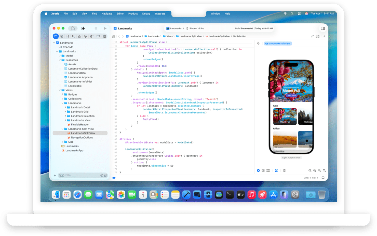Open canvas device settings sliders icon
Image resolution: width=377 pixels, height=236 pixels.
276,171
